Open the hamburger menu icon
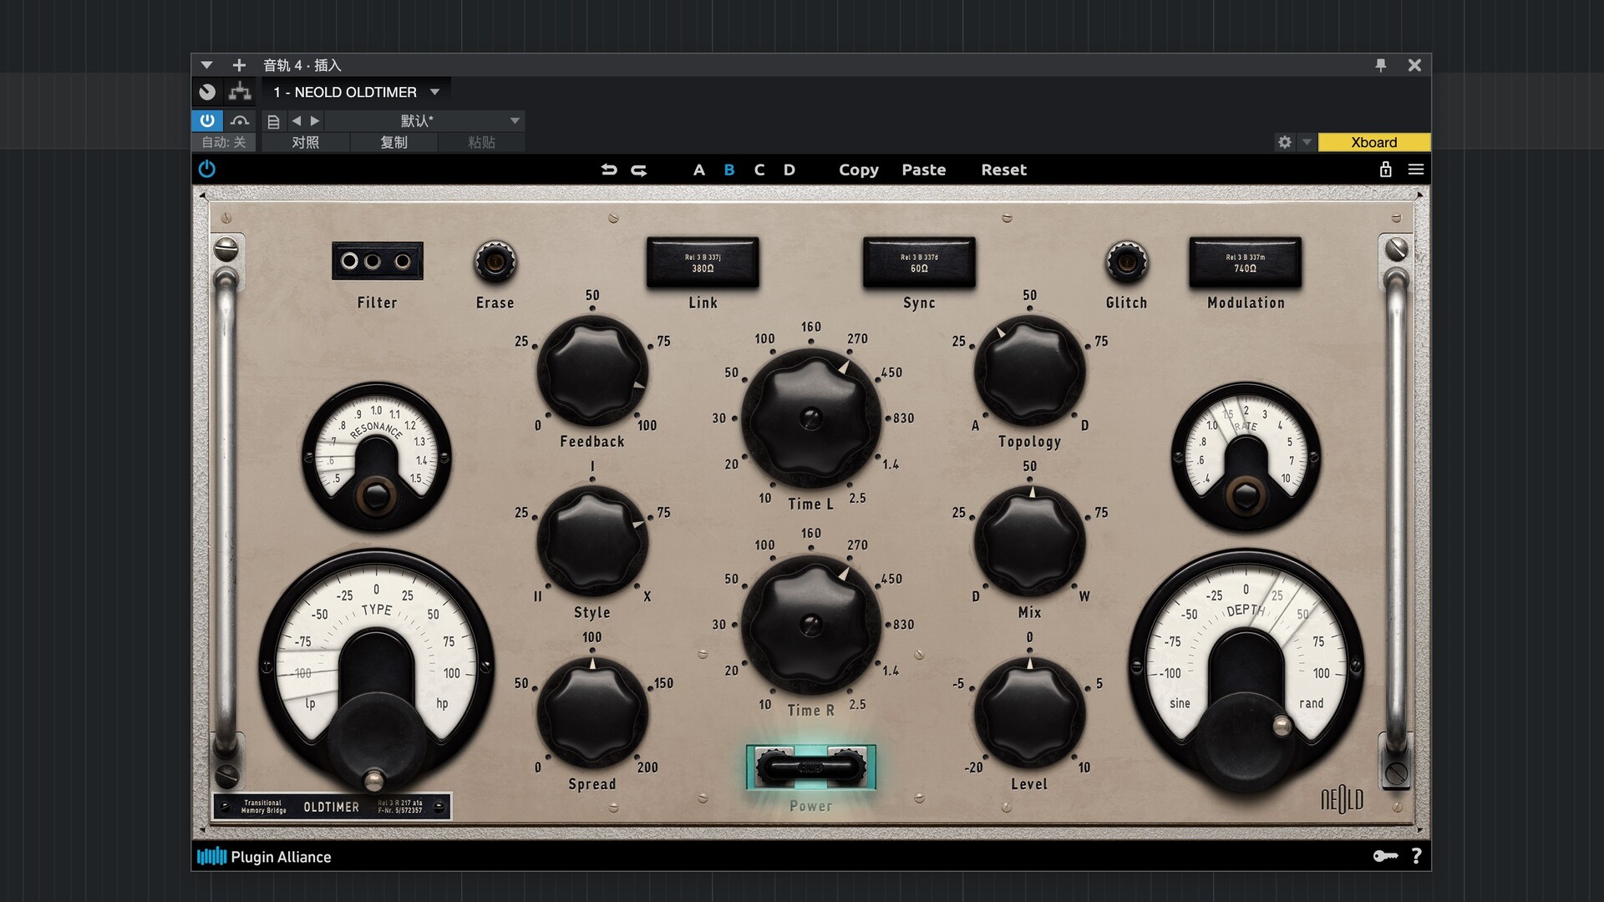 tap(1416, 170)
